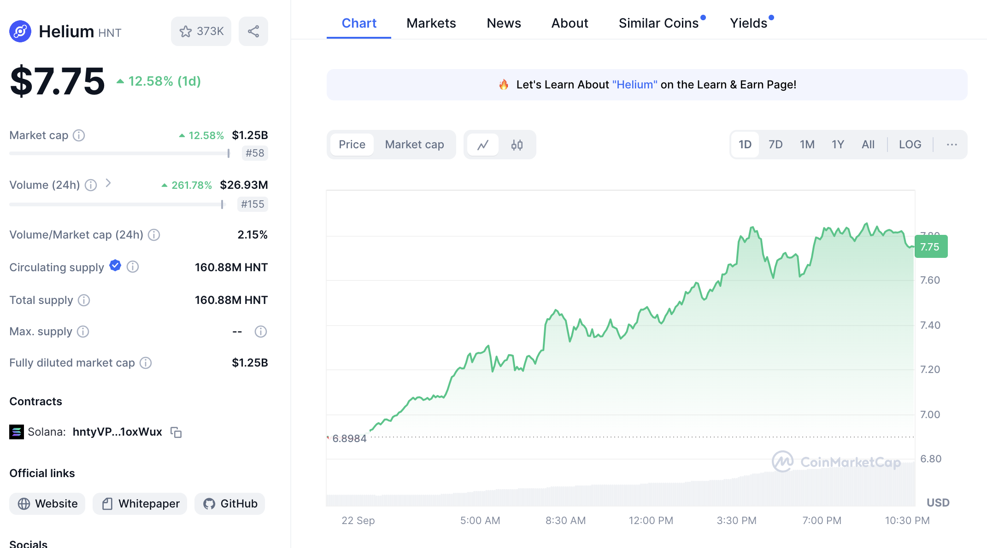The image size is (987, 548).
Task: Click the 12:00 PM time axis label
Action: (651, 520)
